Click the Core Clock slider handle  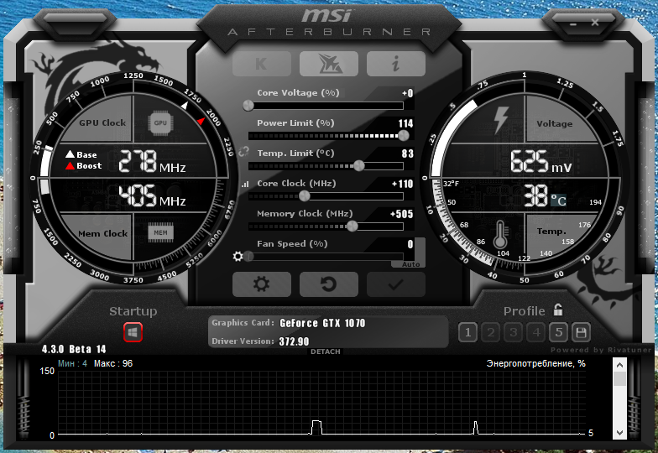304,196
